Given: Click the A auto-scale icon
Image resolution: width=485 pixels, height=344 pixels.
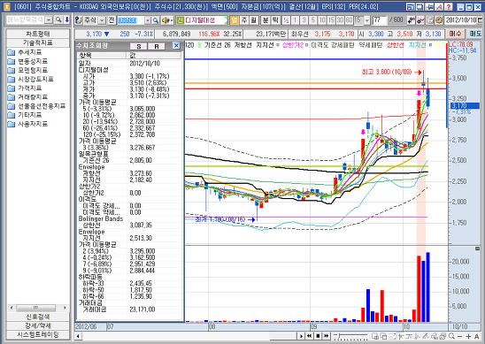Looking at the screenshot, I should (477, 336).
